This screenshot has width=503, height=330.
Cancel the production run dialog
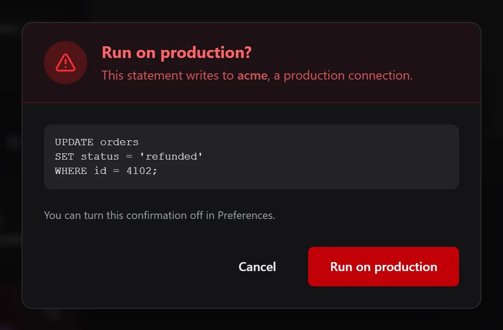(257, 267)
